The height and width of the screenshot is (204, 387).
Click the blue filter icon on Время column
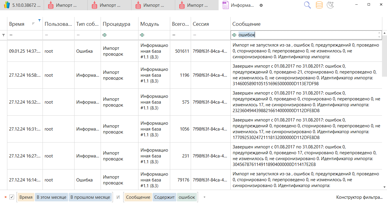pyautogui.click(x=39, y=20)
